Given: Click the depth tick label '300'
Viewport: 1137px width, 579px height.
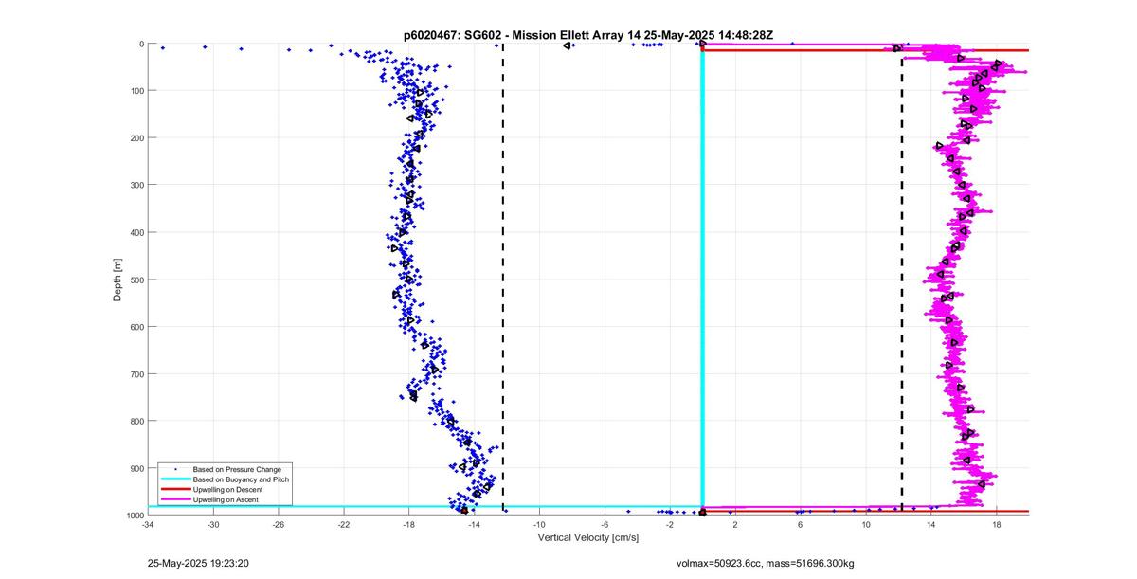Looking at the screenshot, I should point(136,185).
